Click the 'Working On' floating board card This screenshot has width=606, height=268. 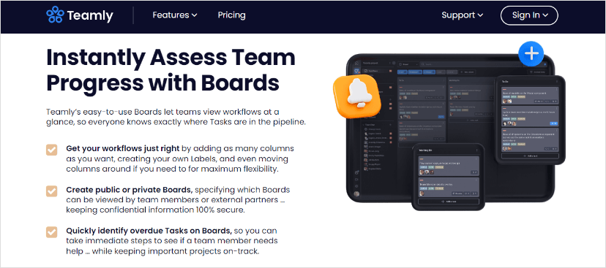pos(448,177)
